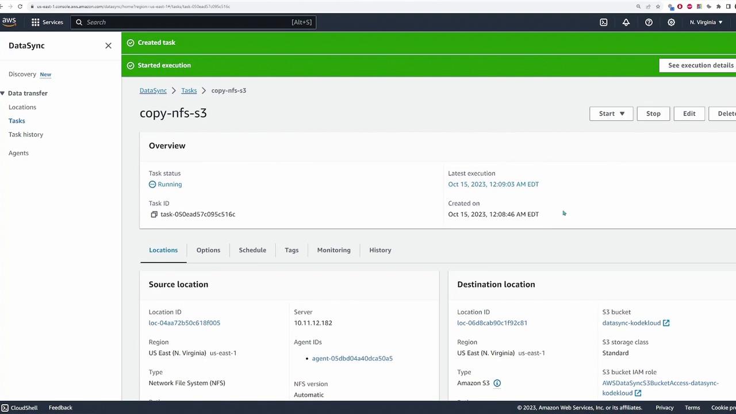Click the AWS console search field
This screenshot has height=414, width=736.
[x=194, y=22]
